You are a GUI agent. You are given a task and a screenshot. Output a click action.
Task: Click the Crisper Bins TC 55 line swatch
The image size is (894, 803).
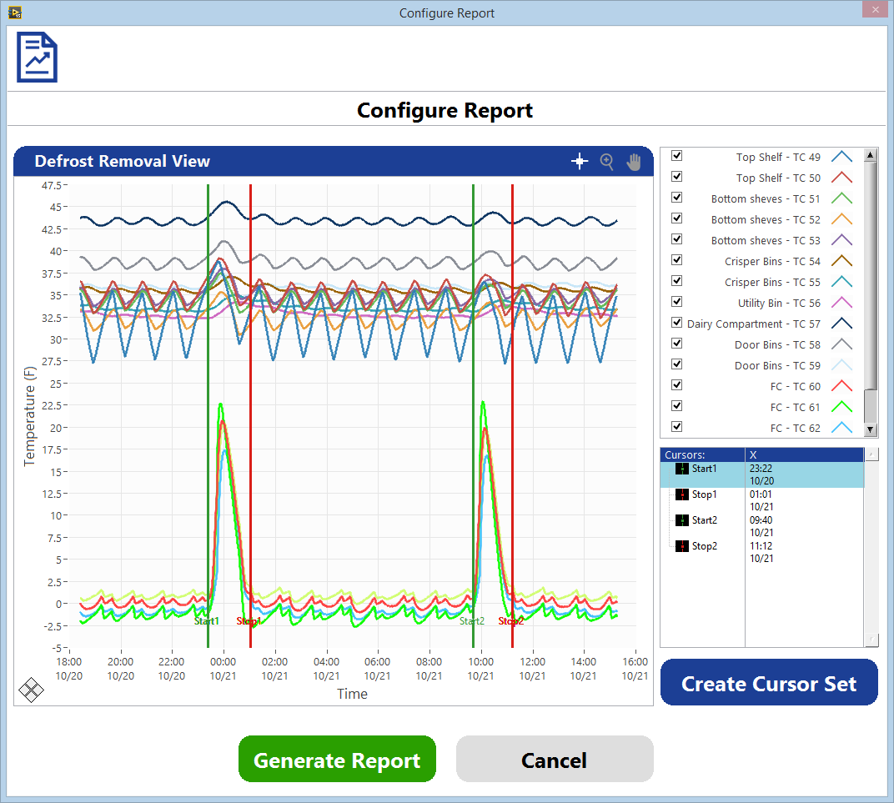click(841, 282)
